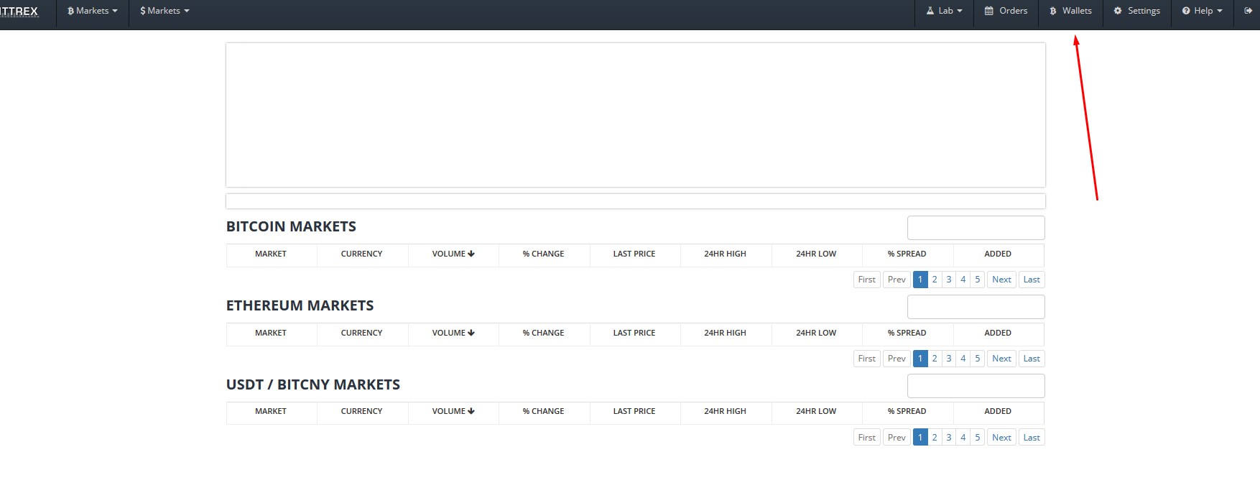Open Settings with the gear icon

coord(1136,11)
